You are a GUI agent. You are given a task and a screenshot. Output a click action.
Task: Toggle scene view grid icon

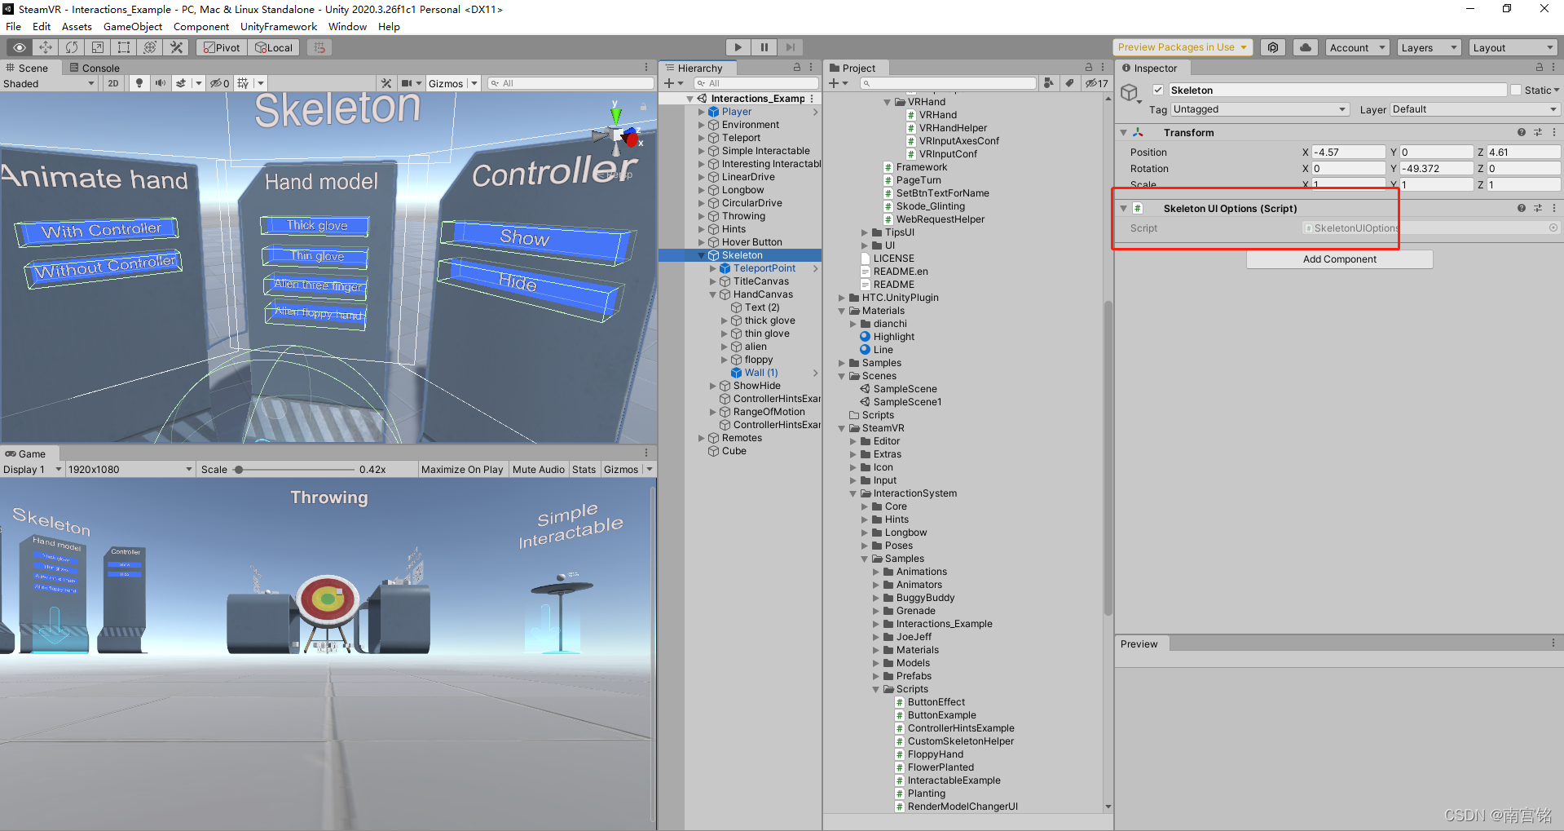[243, 83]
